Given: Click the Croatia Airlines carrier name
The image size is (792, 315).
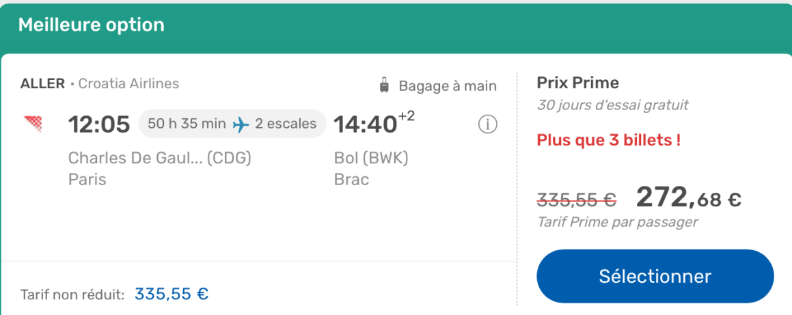Looking at the screenshot, I should pyautogui.click(x=128, y=84).
